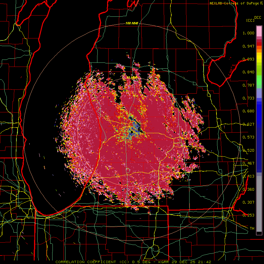This screenshot has height=264, width=264.
Task: Click the TH threshold label on the scale
Action: click(x=252, y=228)
